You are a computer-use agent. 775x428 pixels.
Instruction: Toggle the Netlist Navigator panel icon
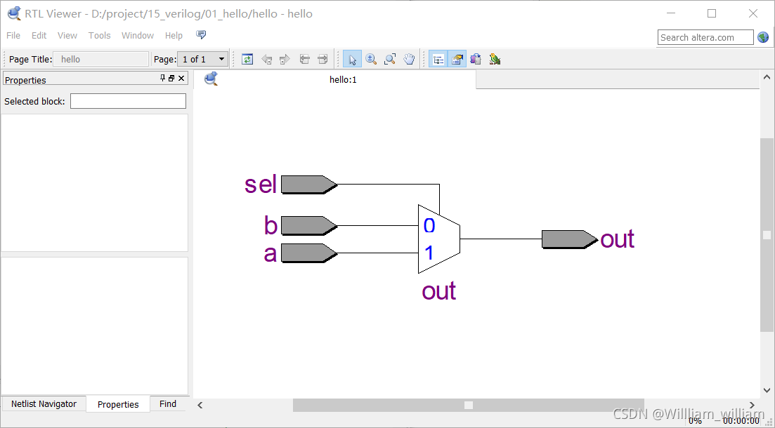[438, 59]
